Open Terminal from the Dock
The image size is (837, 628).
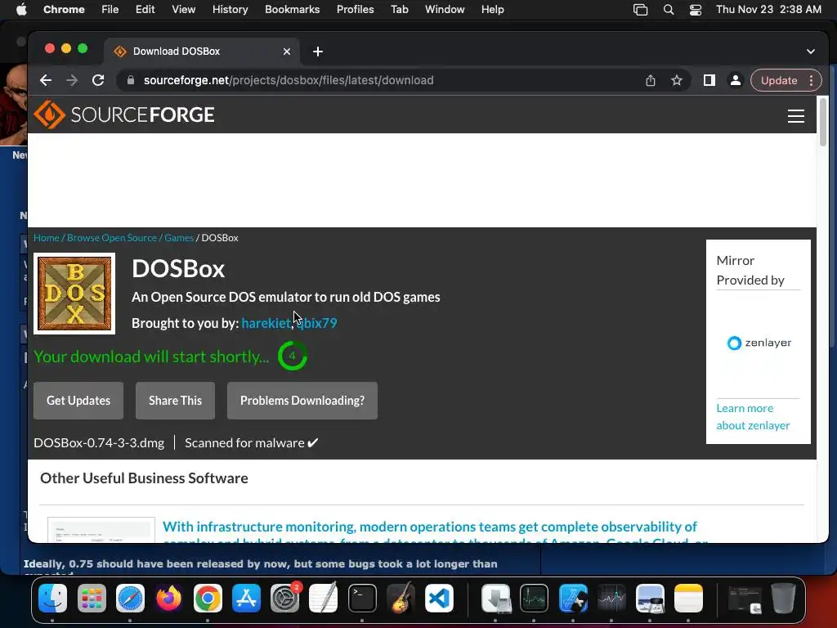tap(362, 598)
